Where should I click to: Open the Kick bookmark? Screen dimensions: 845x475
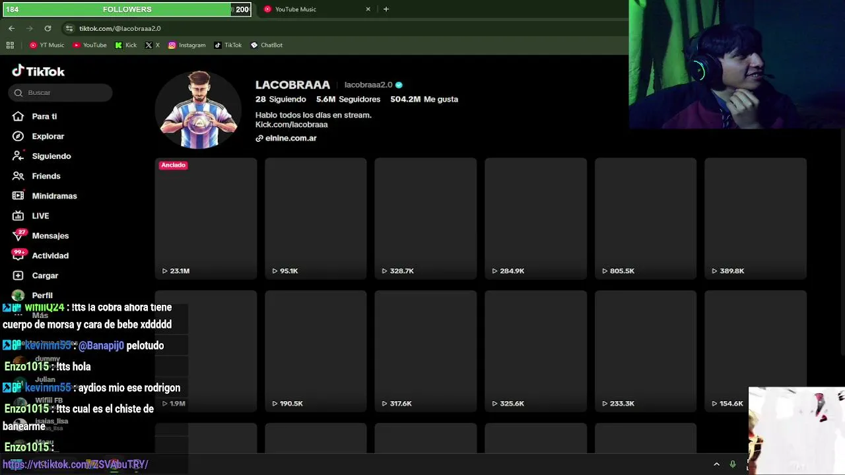(126, 45)
